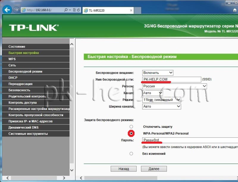Image resolution: width=238 pixels, height=182 pixels.
Task: Open the DHCP menu item
Action: pos(36,78)
